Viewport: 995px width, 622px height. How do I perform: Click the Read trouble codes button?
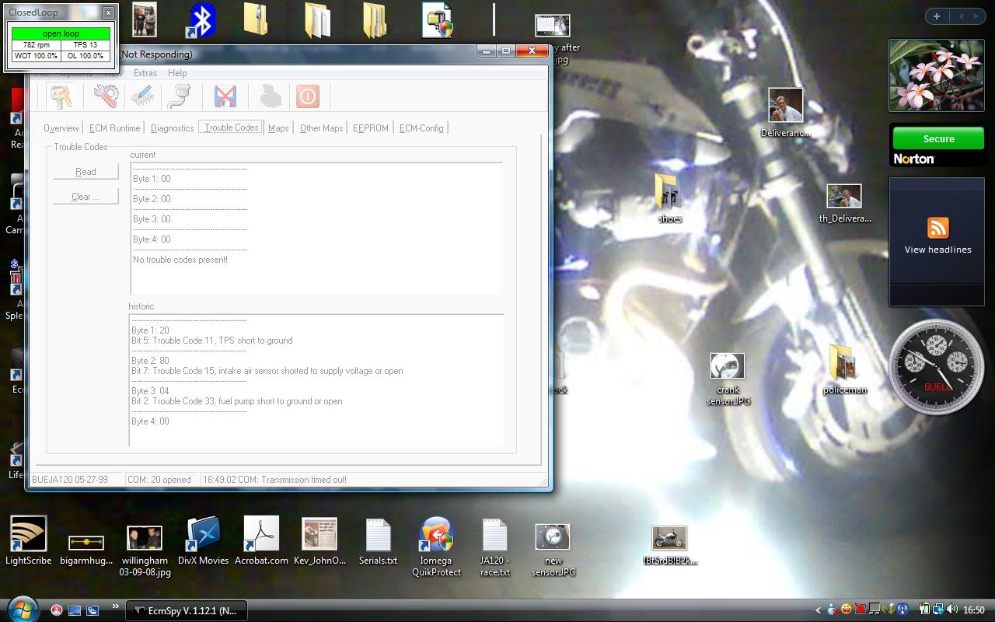click(86, 172)
